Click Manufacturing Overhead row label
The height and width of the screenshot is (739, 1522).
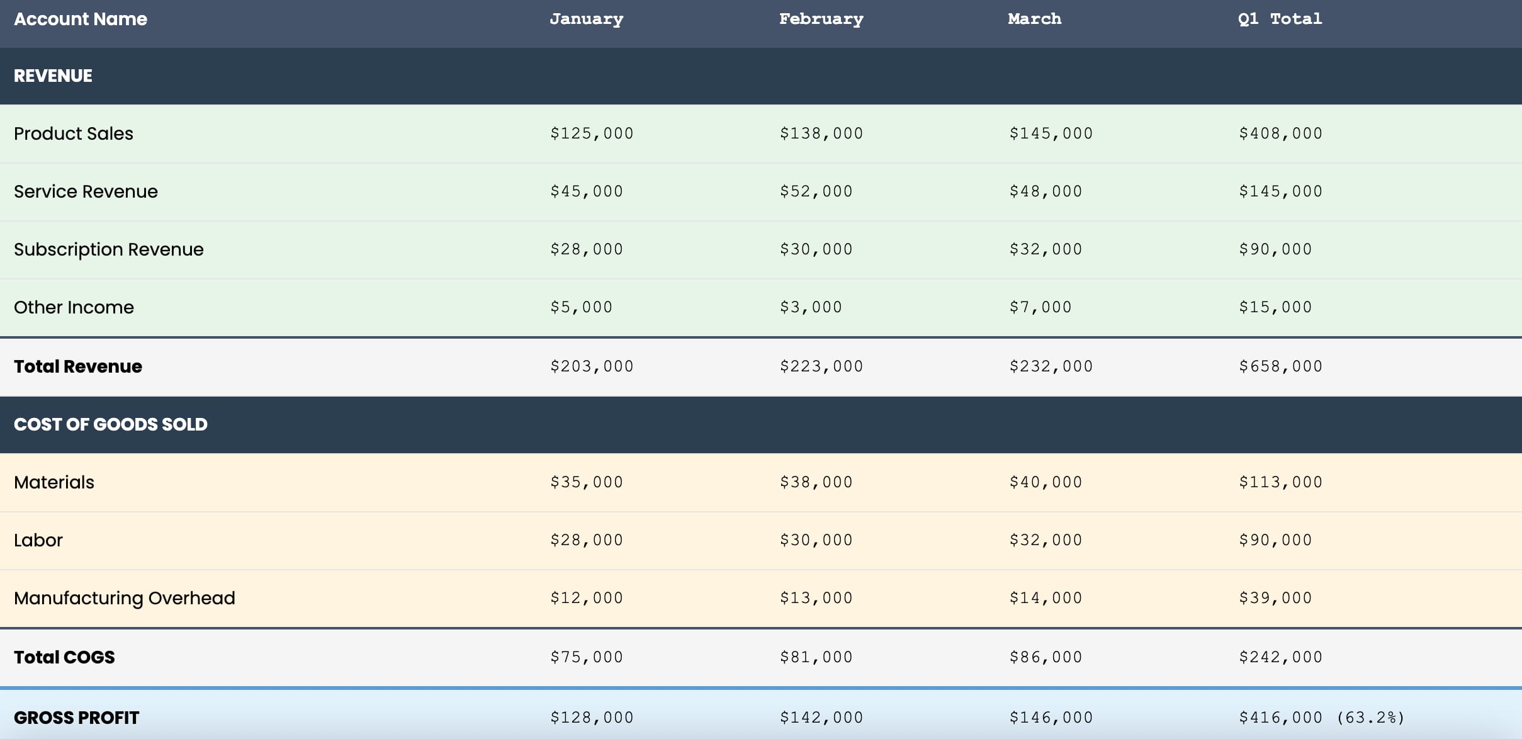click(125, 598)
